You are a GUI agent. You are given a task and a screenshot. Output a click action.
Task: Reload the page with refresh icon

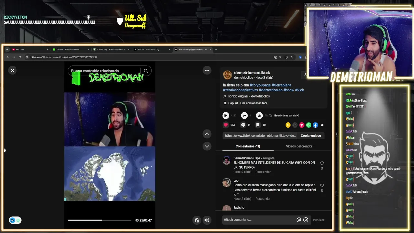click(20, 57)
